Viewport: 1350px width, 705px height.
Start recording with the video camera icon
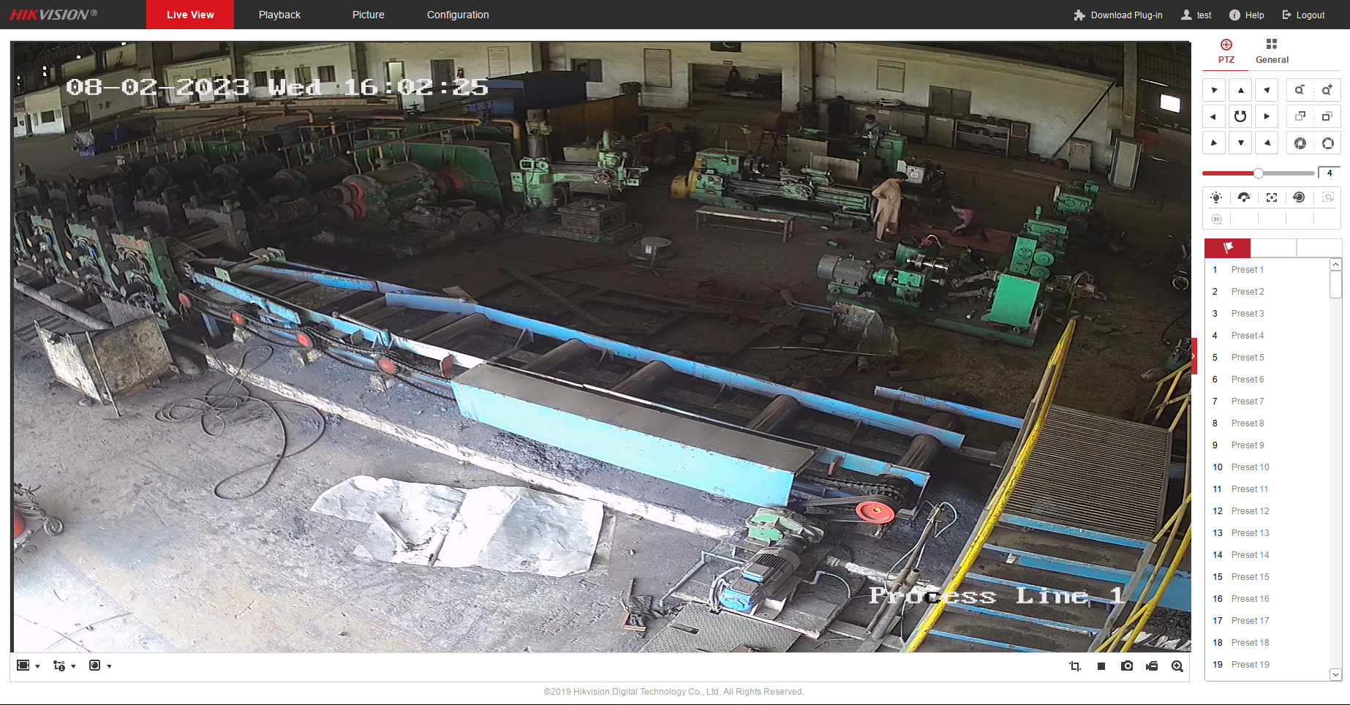pos(1152,666)
